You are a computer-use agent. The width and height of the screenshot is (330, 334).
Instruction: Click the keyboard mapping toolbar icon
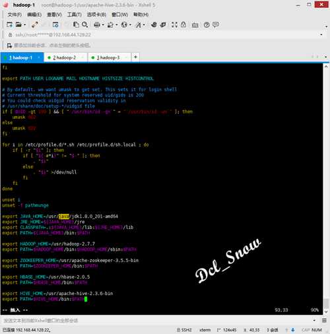[x=195, y=25]
